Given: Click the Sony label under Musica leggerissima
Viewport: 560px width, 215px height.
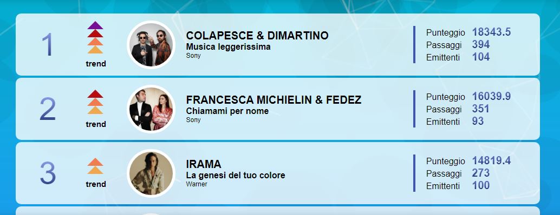Looking at the screenshot, I should 193,56.
